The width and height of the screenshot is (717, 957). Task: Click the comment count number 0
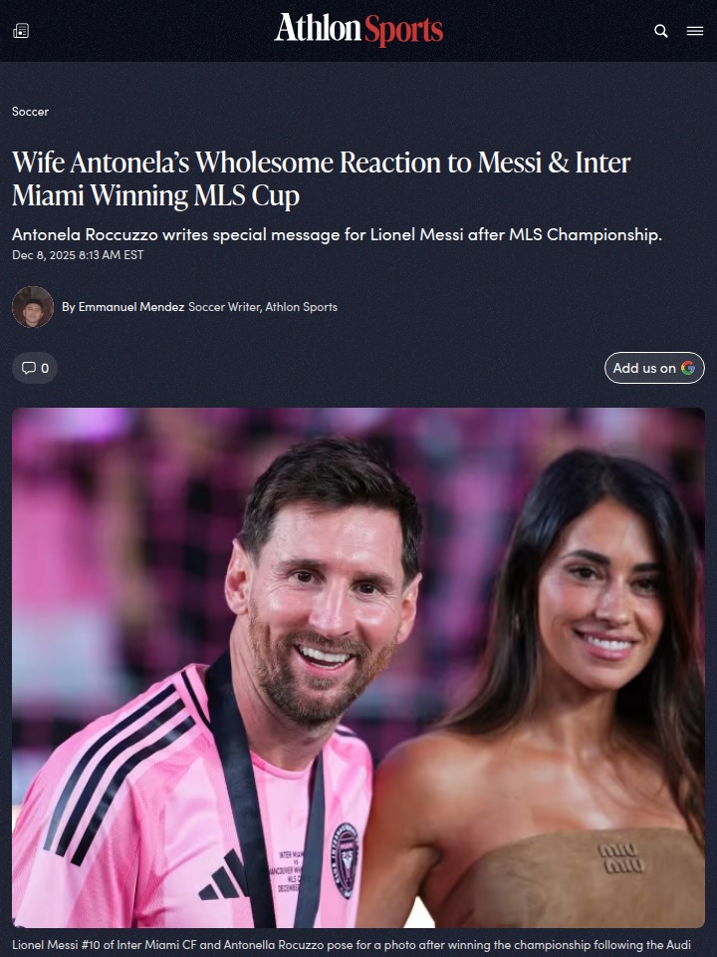point(45,368)
